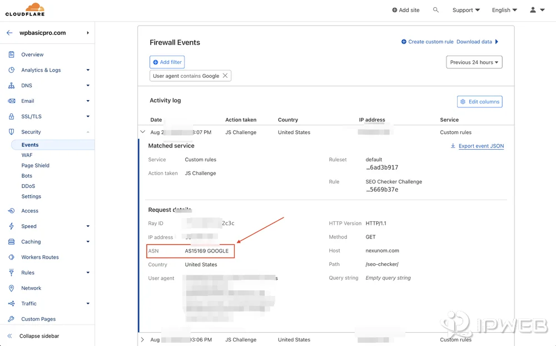Click the plus icon beside Add site

coord(394,10)
